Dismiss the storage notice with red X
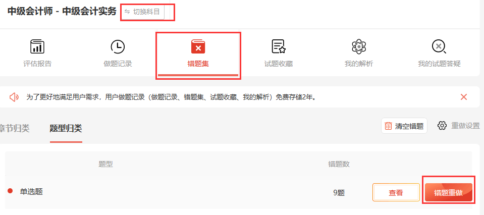Viewport: 484px width, 215px height. [x=464, y=97]
